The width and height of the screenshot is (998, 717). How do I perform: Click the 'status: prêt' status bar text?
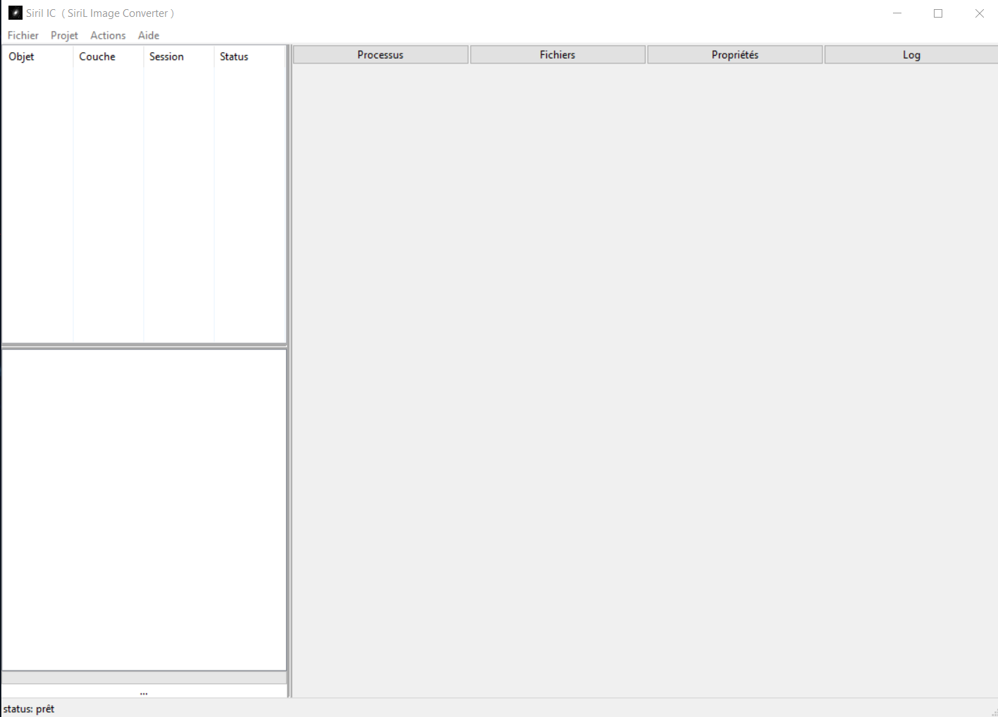(29, 709)
